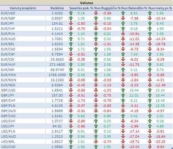
Task: Click the red arrow beside USD/BRL -20.25
Action: (x=150, y=141)
